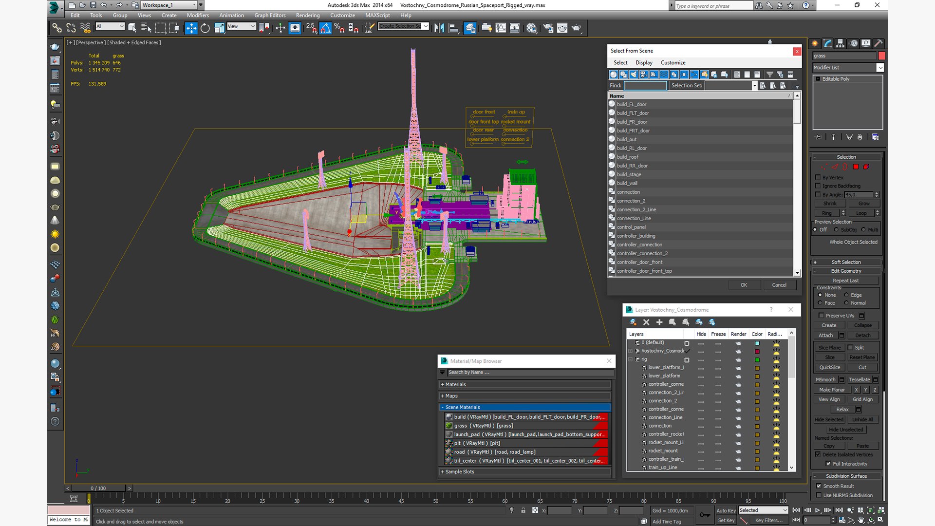The image size is (935, 526).
Task: Open reference coordinate system View dropdown
Action: tap(242, 26)
